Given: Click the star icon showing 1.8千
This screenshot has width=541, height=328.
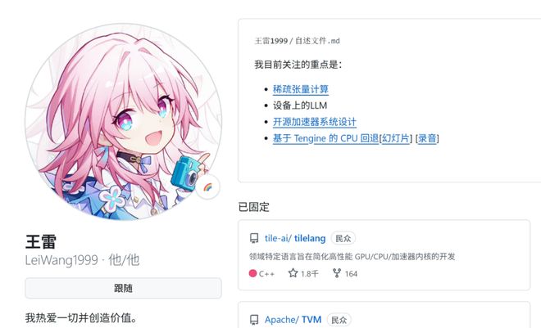Looking at the screenshot, I should point(293,273).
